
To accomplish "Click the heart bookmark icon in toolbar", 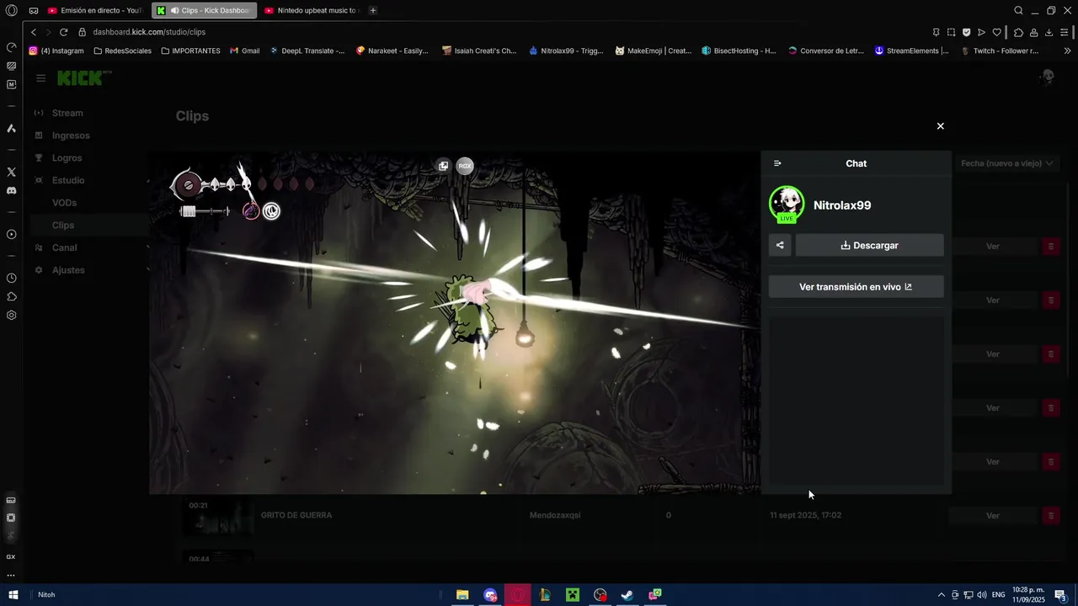I will click(997, 32).
